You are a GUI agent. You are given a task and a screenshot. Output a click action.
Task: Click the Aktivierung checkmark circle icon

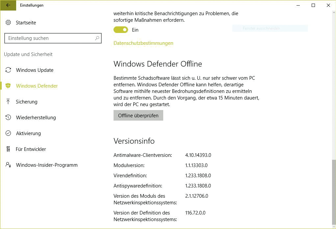click(8, 133)
